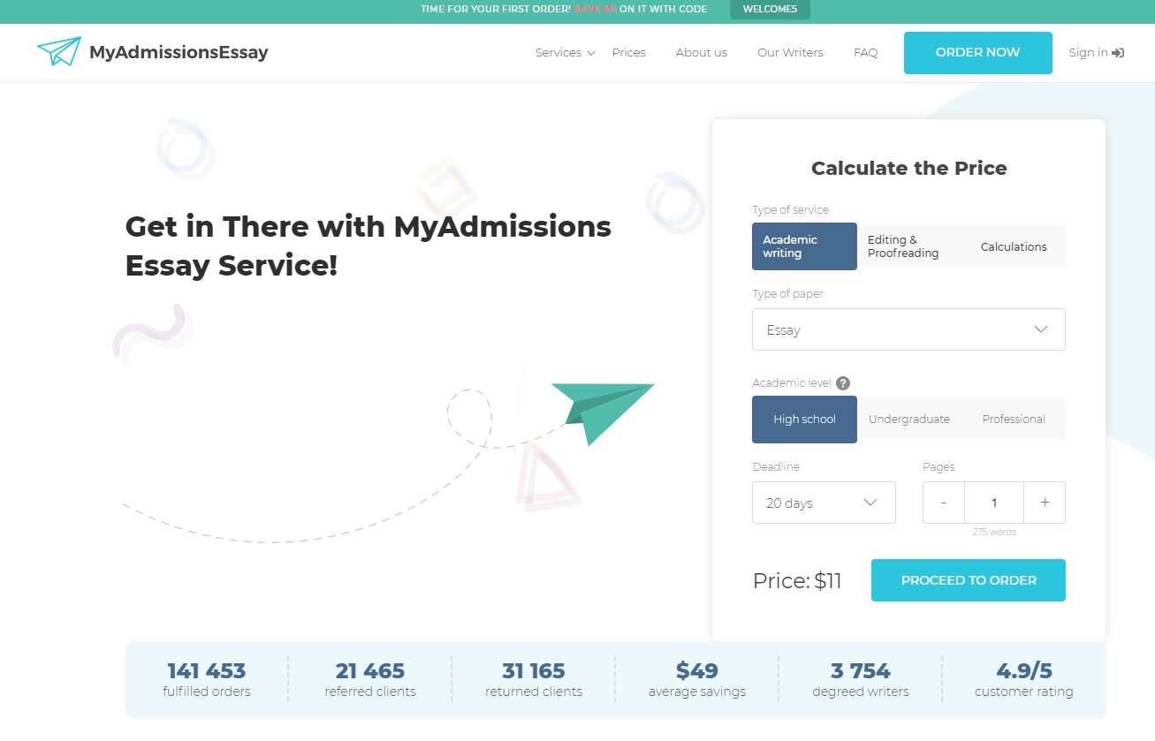Click the "141 453" fulfilled orders figure
1155x741 pixels.
point(207,670)
